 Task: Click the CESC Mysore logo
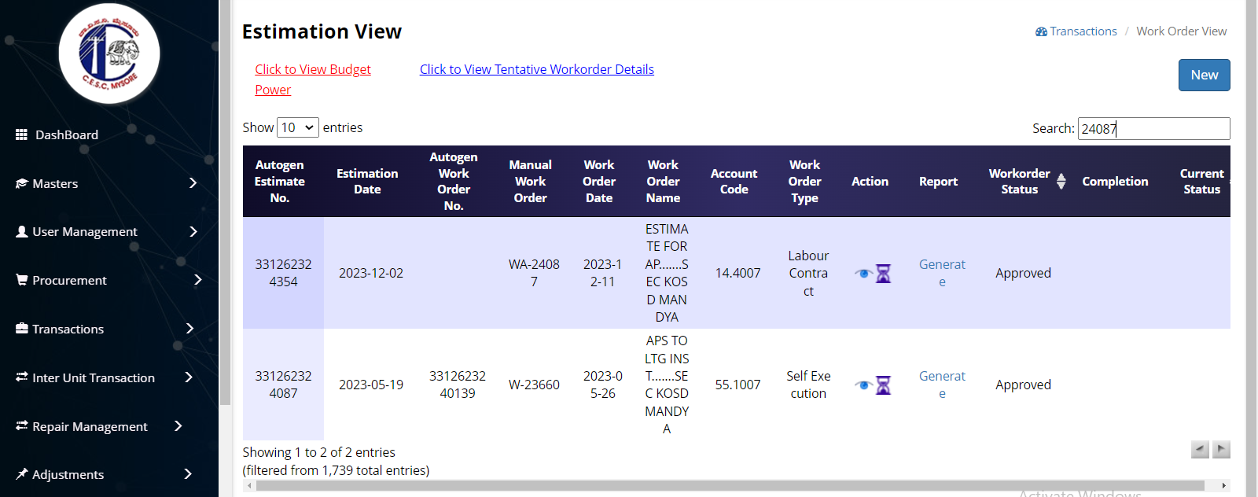coord(109,53)
